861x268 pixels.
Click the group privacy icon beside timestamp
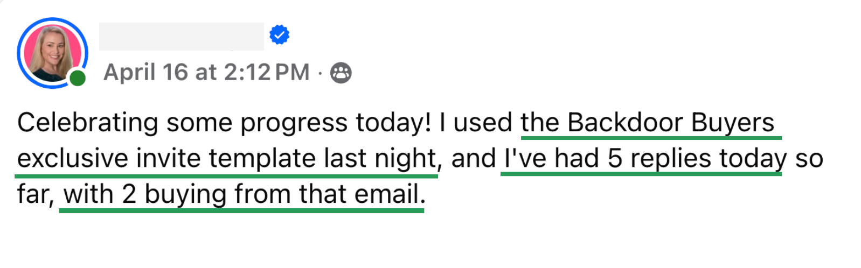click(341, 73)
